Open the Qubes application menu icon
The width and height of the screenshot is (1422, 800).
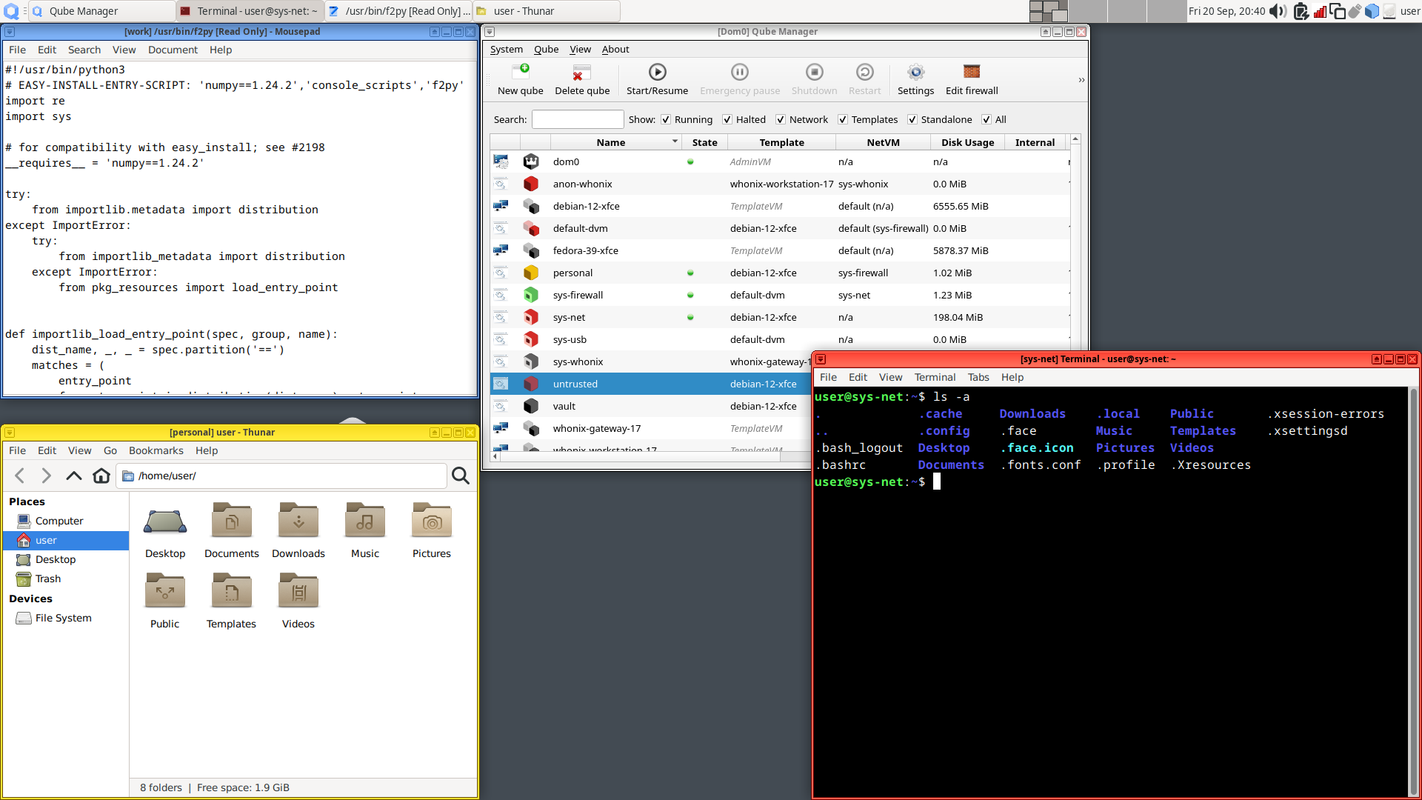pyautogui.click(x=11, y=11)
